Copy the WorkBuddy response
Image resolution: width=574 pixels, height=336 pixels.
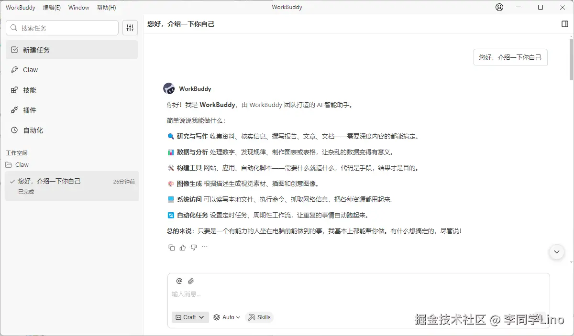[x=172, y=247]
